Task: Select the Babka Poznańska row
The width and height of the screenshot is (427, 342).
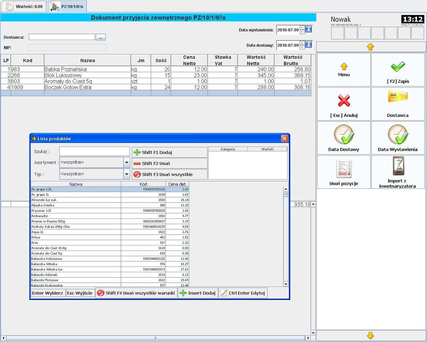Action: click(156, 69)
